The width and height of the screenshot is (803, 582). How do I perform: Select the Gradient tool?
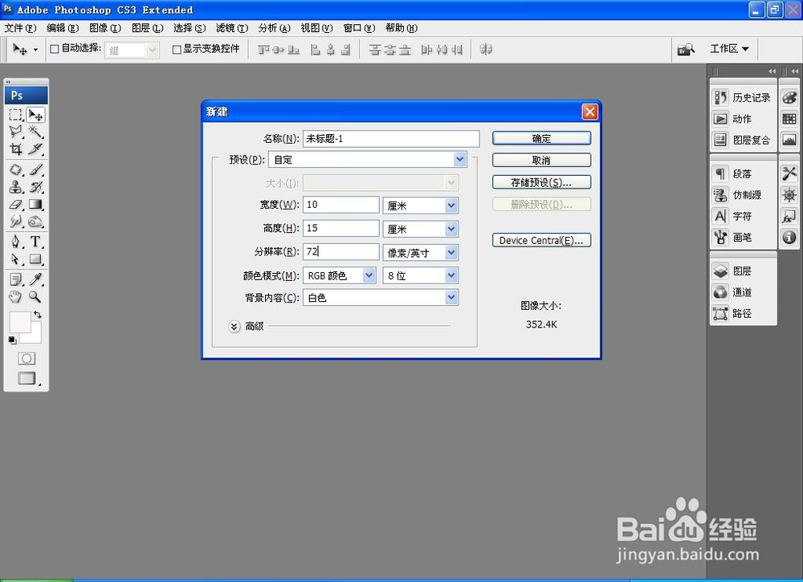[x=35, y=204]
